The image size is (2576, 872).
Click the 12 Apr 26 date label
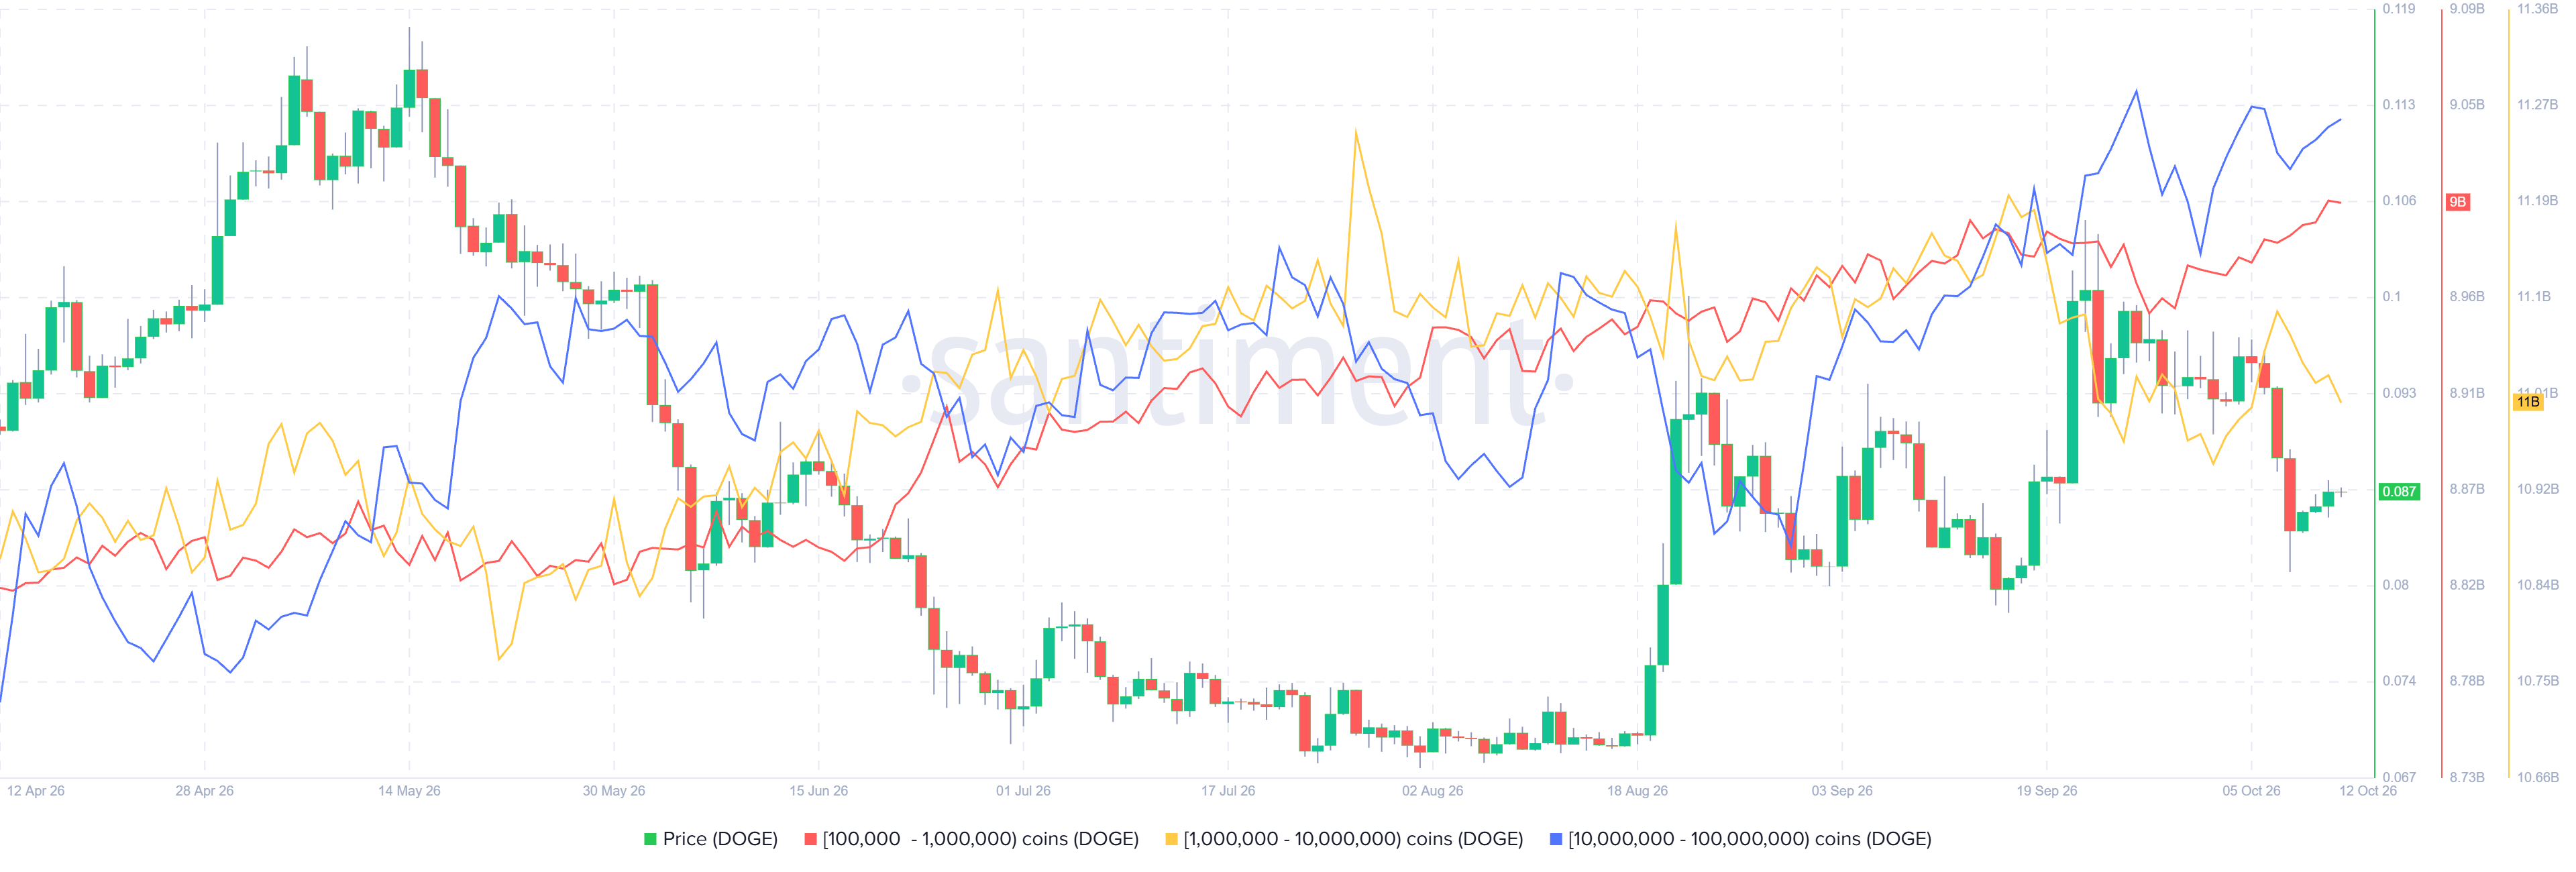click(36, 791)
